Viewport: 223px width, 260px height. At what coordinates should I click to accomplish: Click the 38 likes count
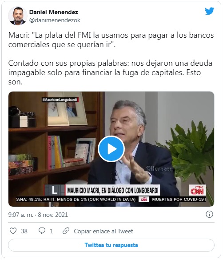click(x=24, y=231)
